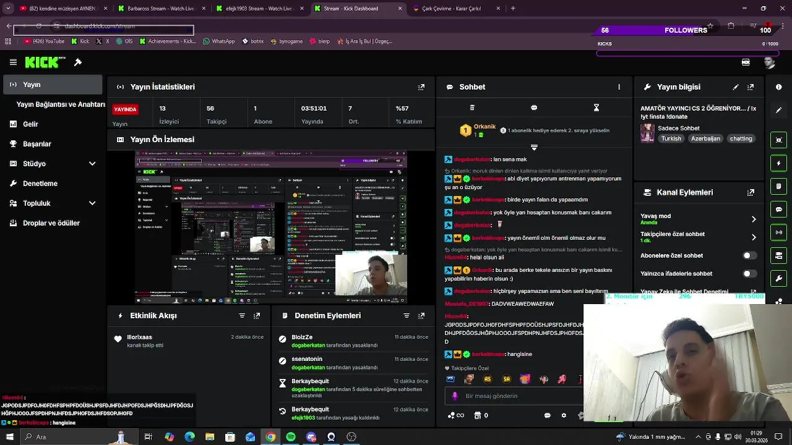The image size is (792, 445).
Task: Open Yapay Zeka ile Sohbet Denetimi
Action: click(x=698, y=292)
